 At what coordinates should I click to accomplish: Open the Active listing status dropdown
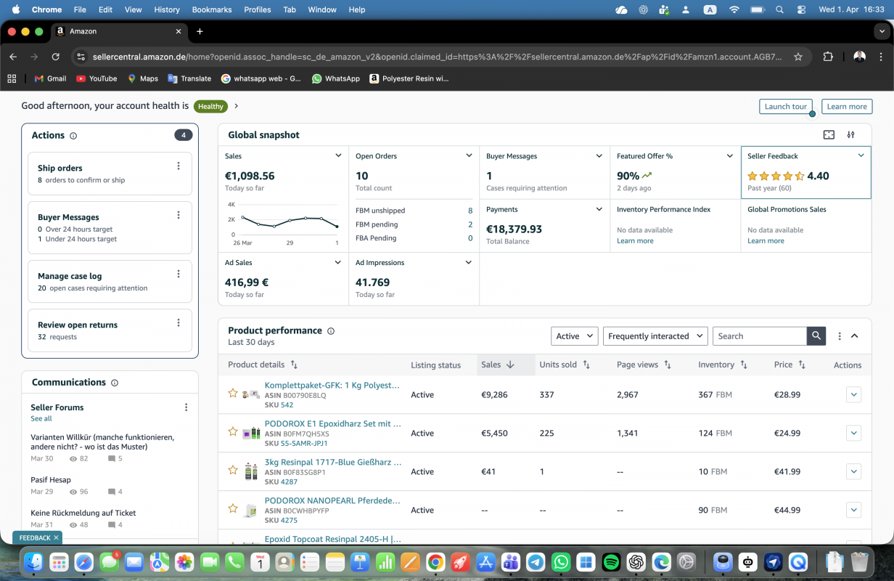click(x=574, y=336)
